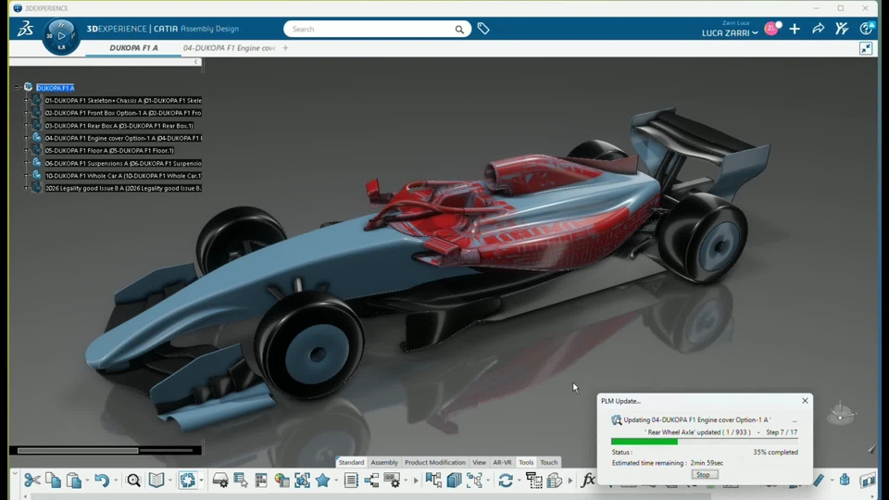The image size is (889, 500).
Task: Click the open book catalog icon
Action: (157, 481)
